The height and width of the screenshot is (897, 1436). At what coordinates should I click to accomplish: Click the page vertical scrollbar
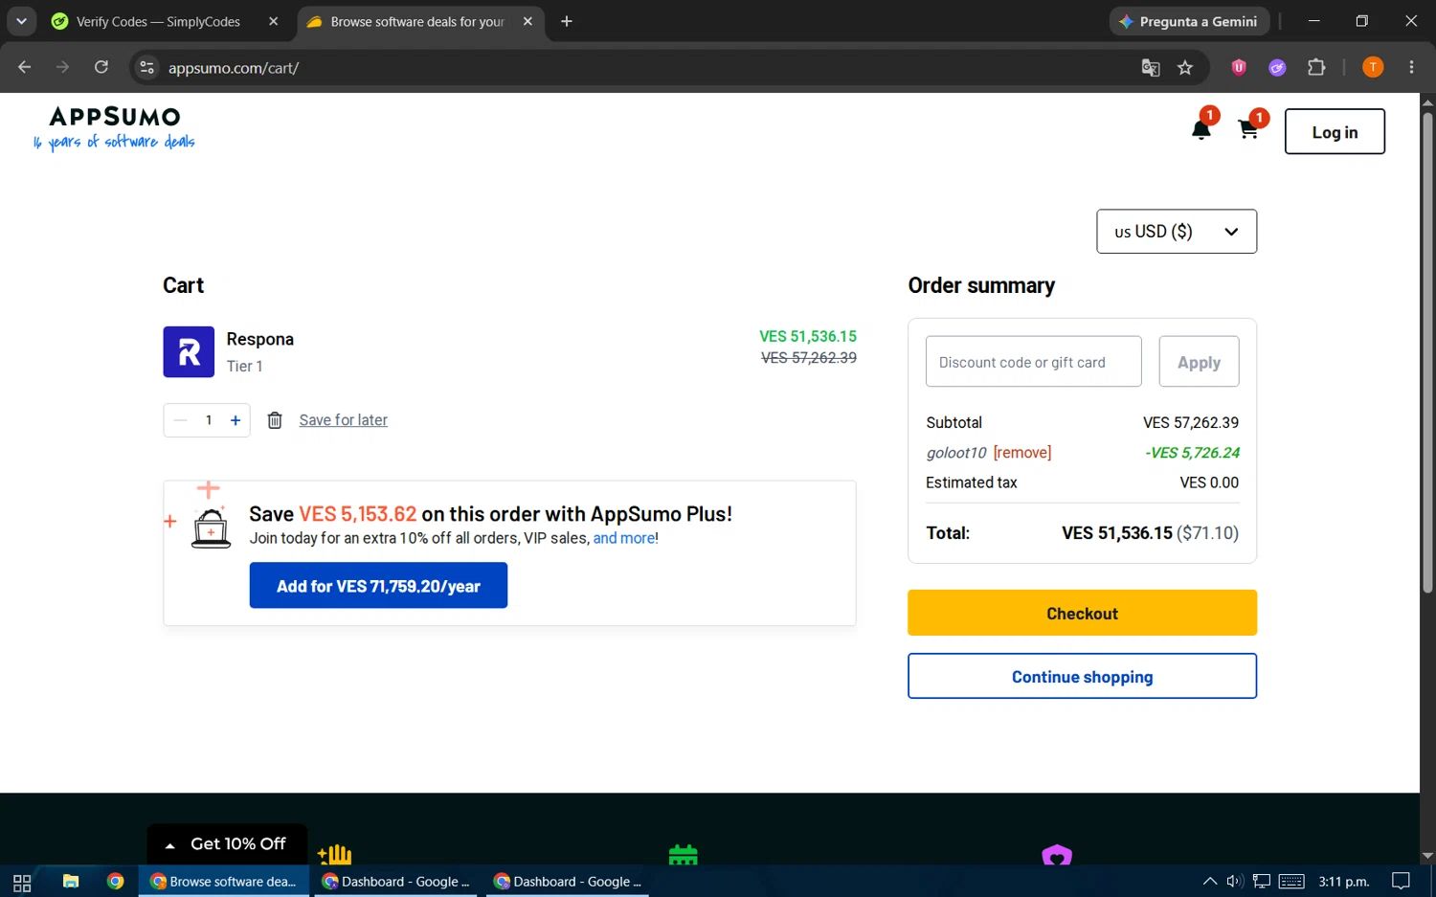coord(1427,352)
